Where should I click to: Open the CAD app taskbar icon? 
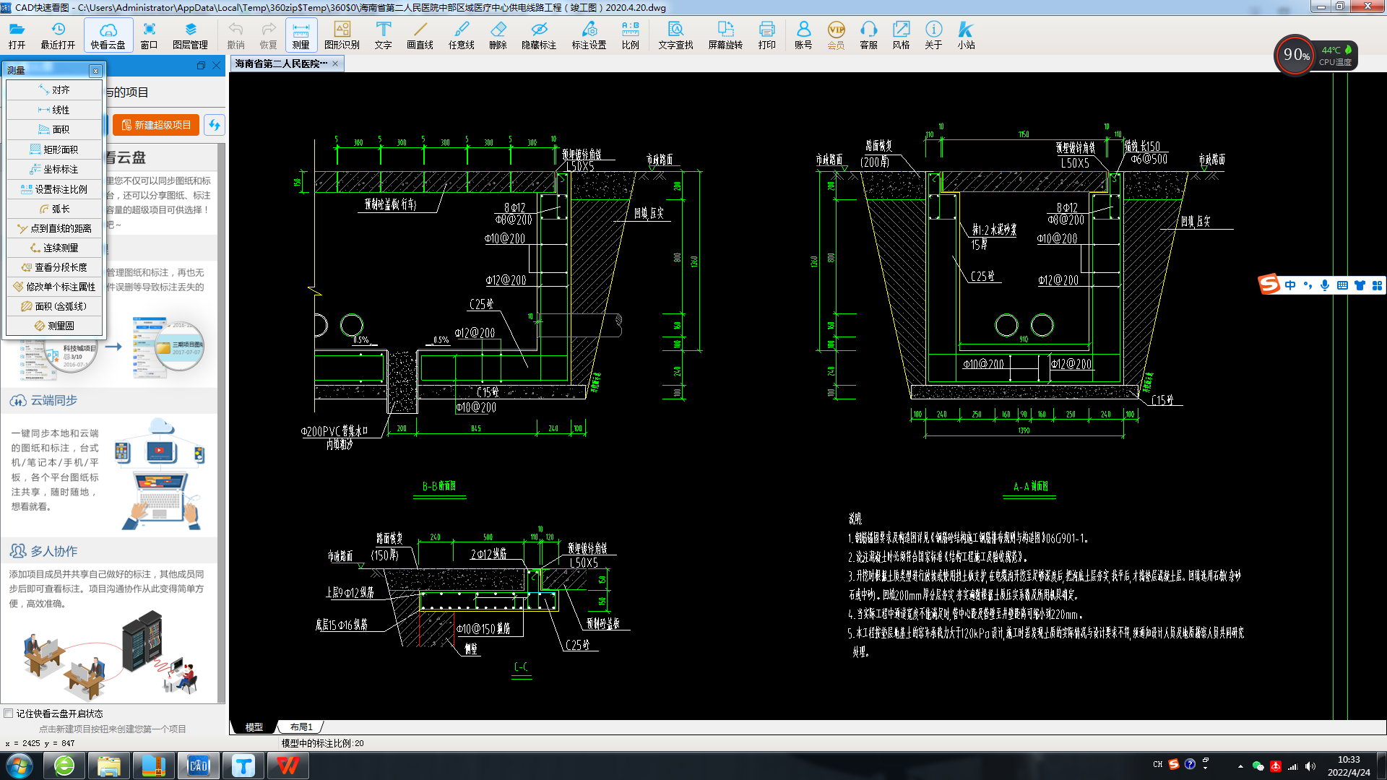click(198, 766)
